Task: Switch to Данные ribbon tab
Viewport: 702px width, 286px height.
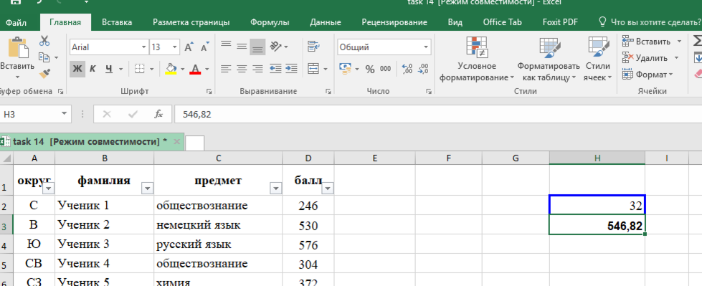Action: click(326, 22)
